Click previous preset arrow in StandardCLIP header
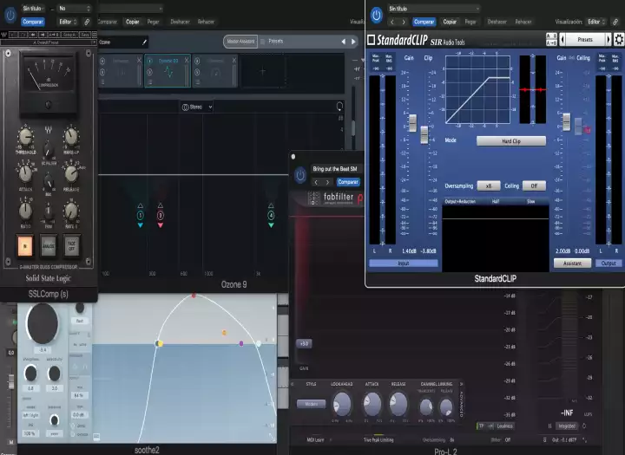This screenshot has height=455, width=625. [x=392, y=22]
